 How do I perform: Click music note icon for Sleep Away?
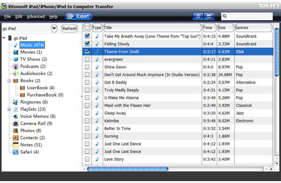coord(97,113)
